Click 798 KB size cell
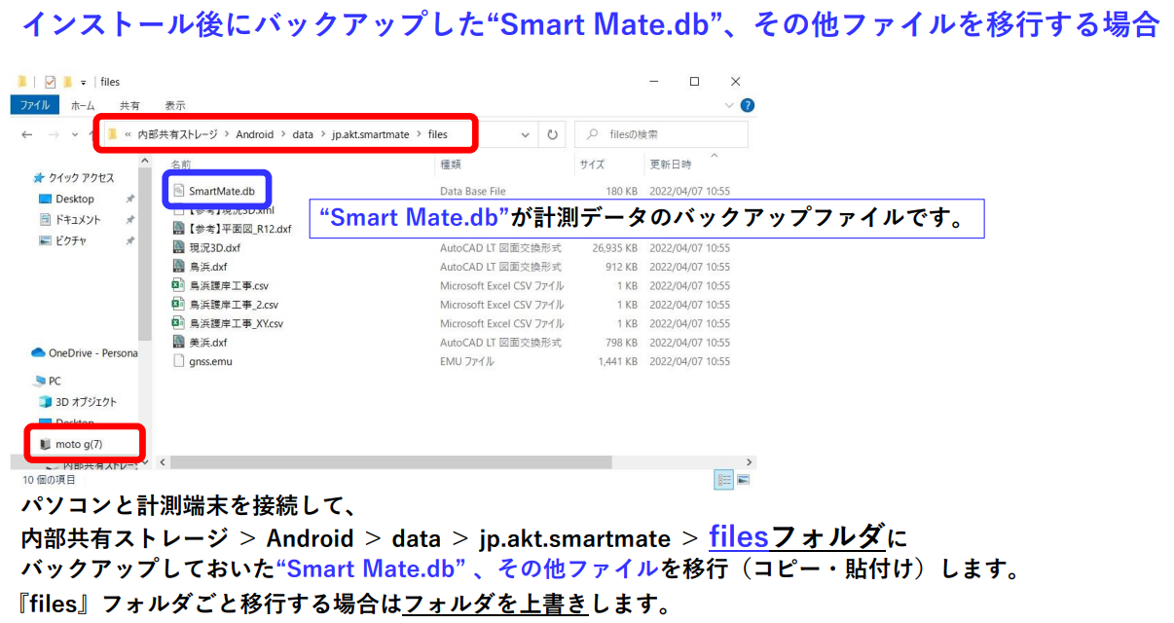Image resolution: width=1174 pixels, height=623 pixels. [621, 342]
